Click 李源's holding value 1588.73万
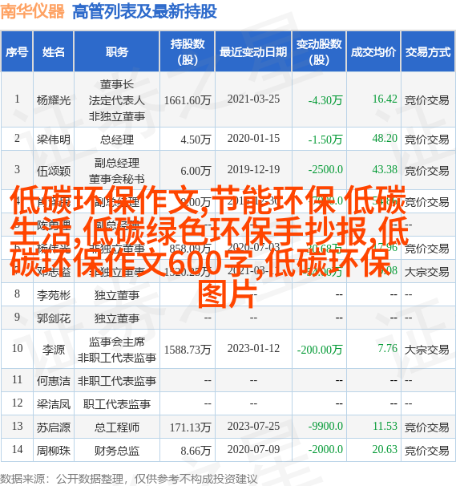456x486 pixels. click(x=188, y=350)
